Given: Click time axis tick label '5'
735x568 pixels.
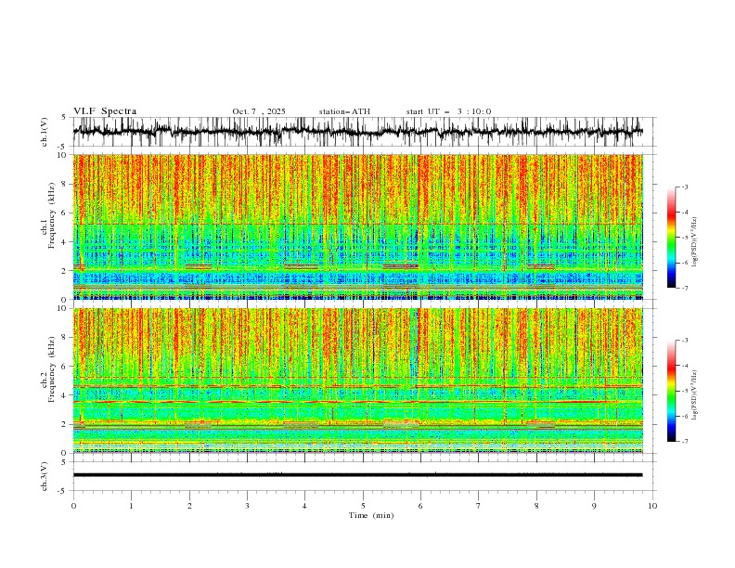Looking at the screenshot, I should (x=363, y=506).
